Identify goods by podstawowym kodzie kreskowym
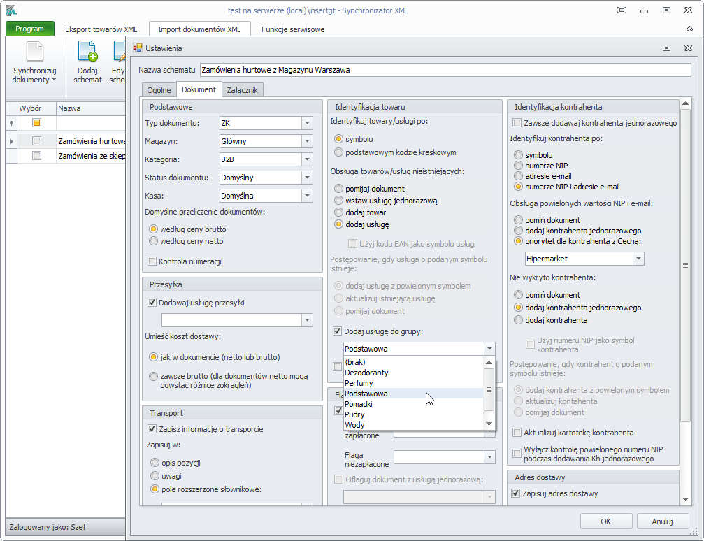This screenshot has width=704, height=541. click(x=338, y=152)
